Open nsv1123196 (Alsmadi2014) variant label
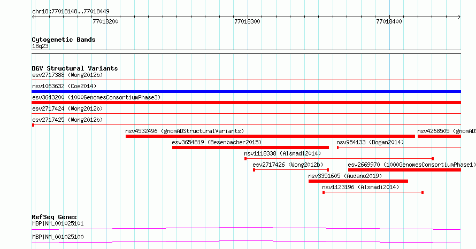This screenshot has width=476, height=249. (x=360, y=187)
